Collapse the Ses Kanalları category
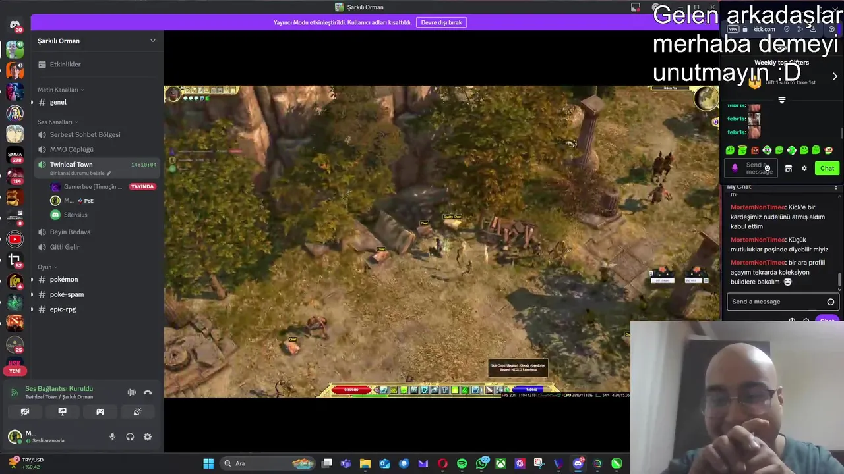 point(58,122)
